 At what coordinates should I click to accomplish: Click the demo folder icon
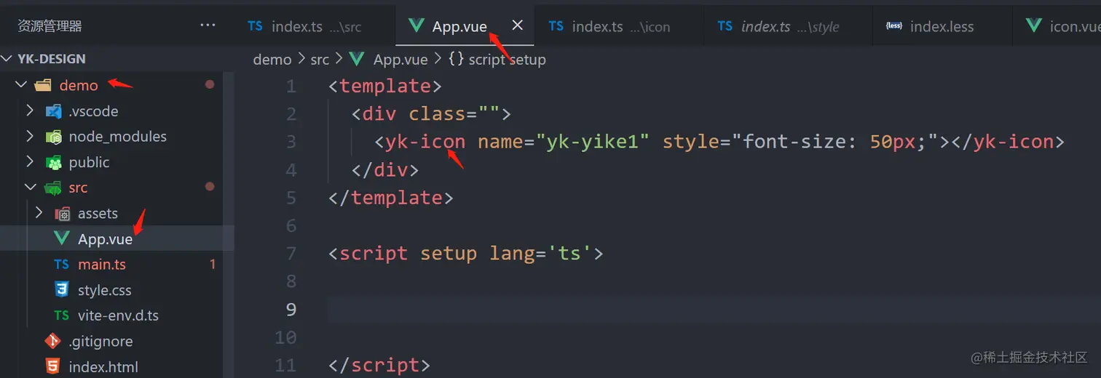(44, 85)
